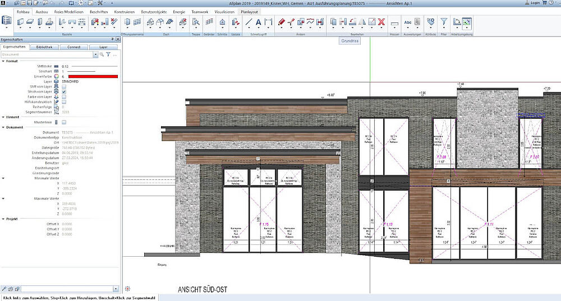Click the Linienfarbe color wheel icon
The width and height of the screenshot is (561, 301).
coord(56,76)
